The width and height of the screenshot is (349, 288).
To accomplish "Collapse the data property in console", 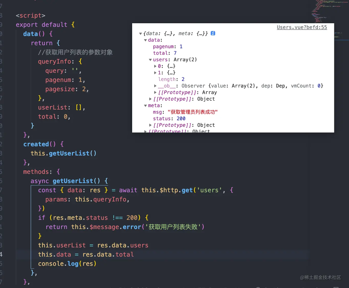I will pos(145,40).
